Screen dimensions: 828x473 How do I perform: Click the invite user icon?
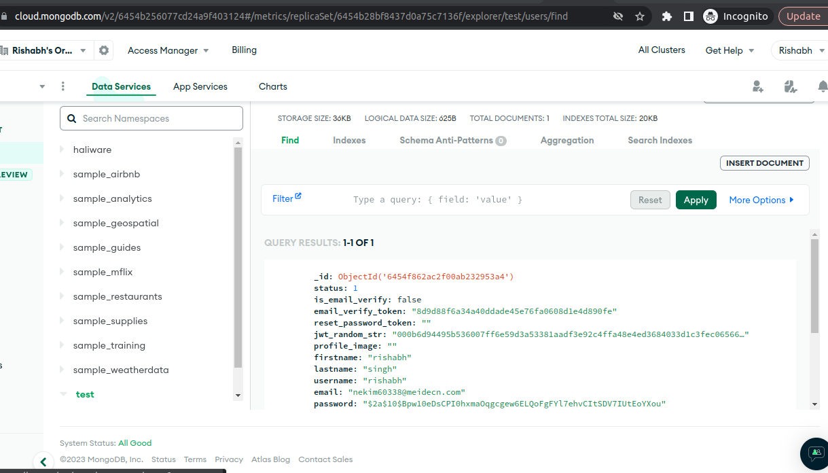pyautogui.click(x=758, y=86)
